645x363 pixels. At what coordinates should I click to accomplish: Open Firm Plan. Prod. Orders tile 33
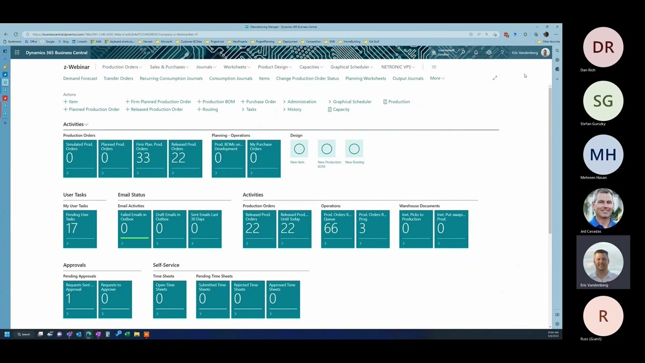pyautogui.click(x=150, y=159)
